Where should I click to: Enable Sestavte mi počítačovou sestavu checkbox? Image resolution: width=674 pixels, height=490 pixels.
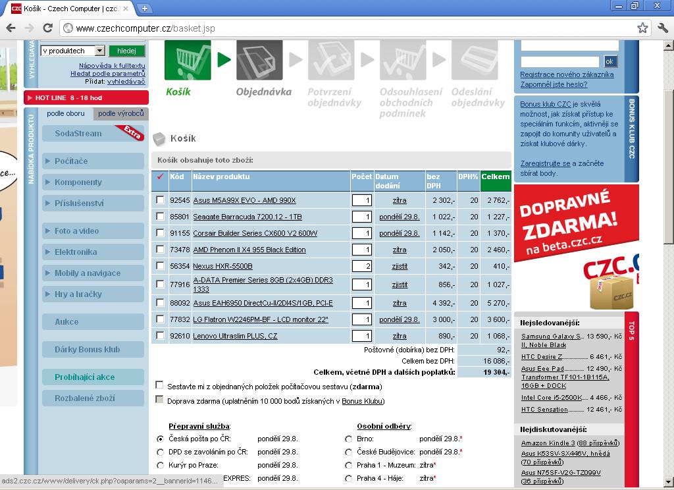[x=159, y=385]
